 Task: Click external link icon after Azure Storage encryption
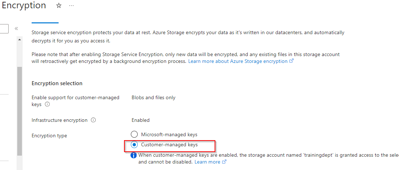[292, 61]
